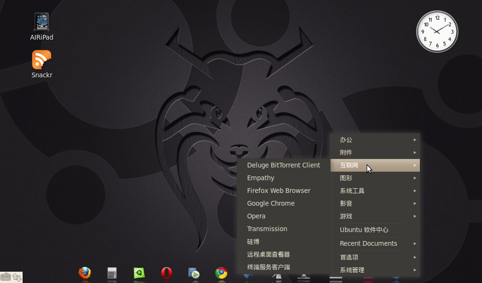Launch 硅博 from the submenu
This screenshot has width=482, height=283.
(283, 242)
